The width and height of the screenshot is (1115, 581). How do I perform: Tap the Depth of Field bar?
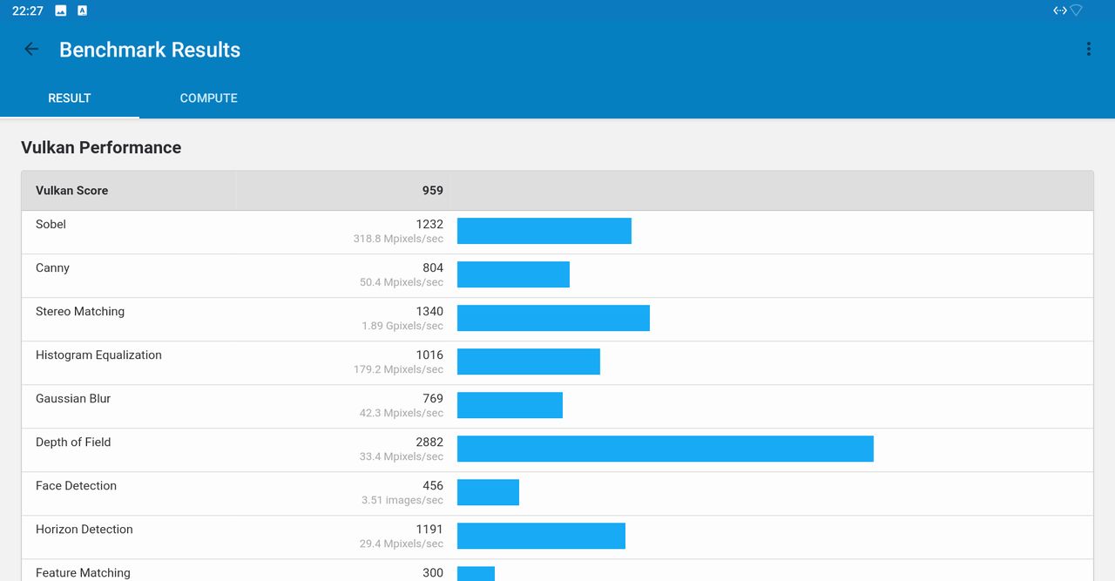pyautogui.click(x=665, y=449)
